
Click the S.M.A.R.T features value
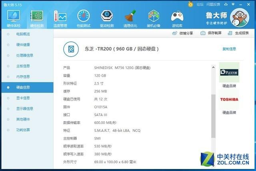117,130
